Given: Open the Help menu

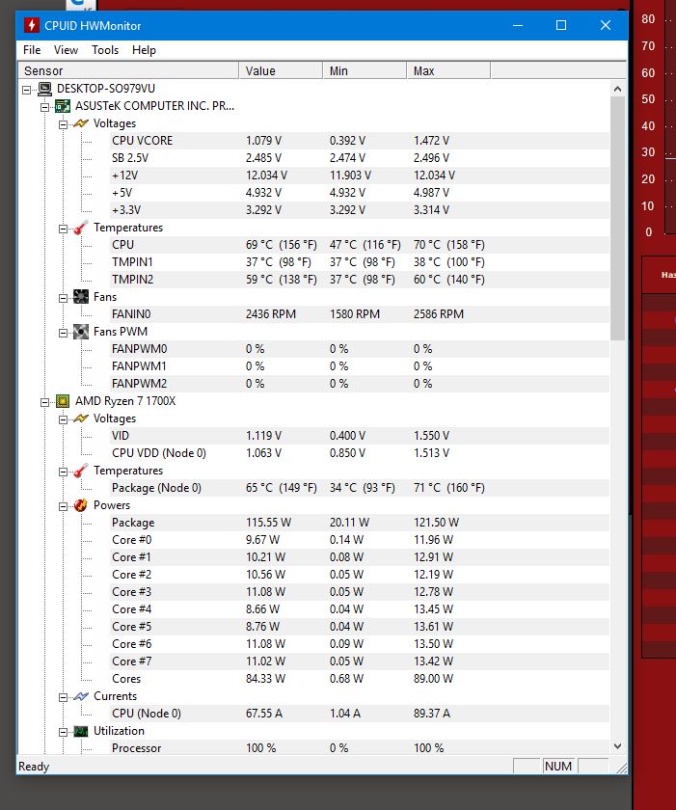Looking at the screenshot, I should click(144, 50).
